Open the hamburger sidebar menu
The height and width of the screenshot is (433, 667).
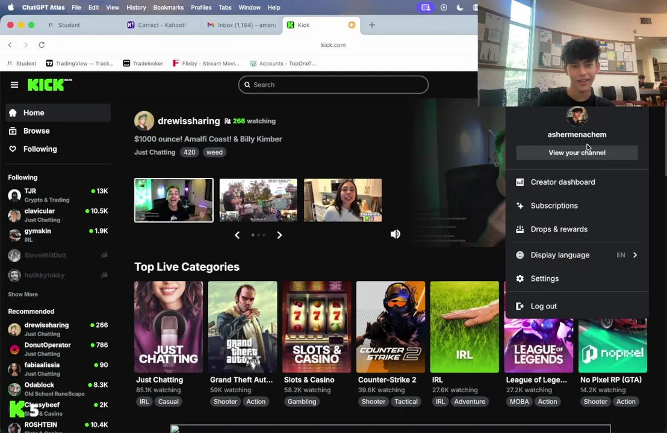14,85
